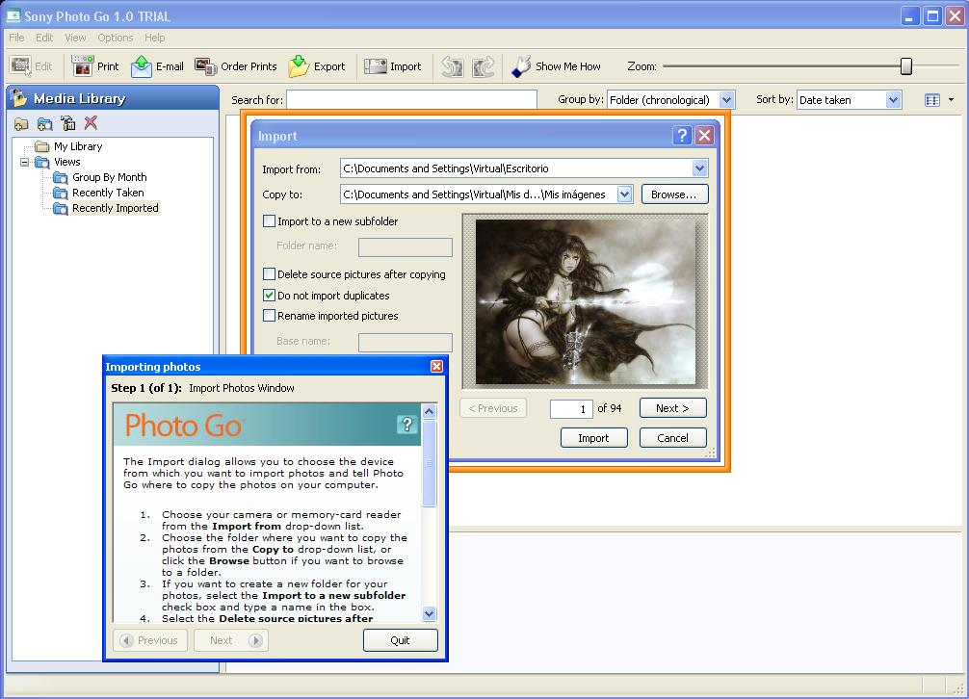Click the rotate left toolbar icon
The height and width of the screenshot is (699, 969).
(x=453, y=66)
